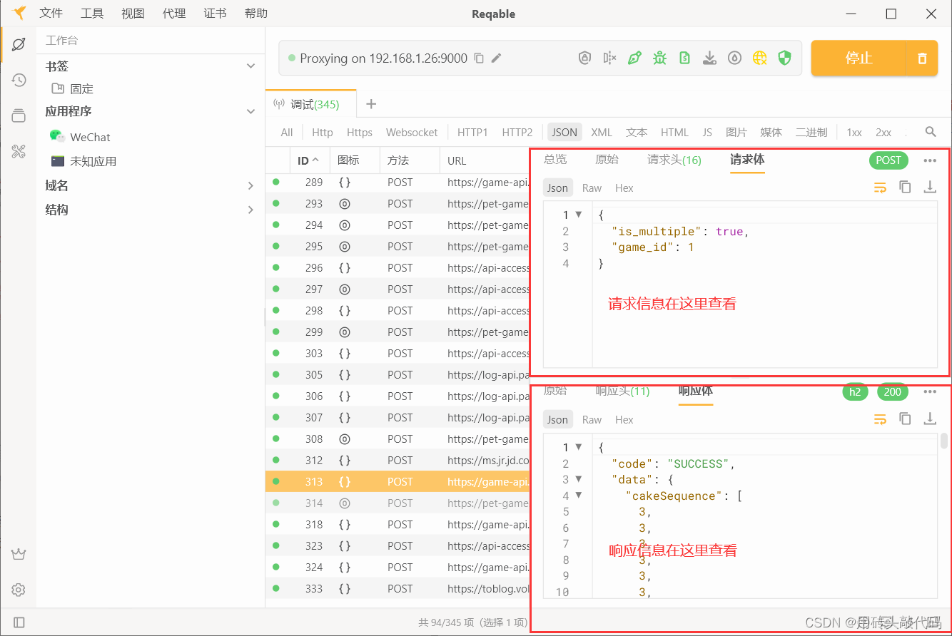
Task: Sort the list by the ID column header
Action: click(308, 160)
